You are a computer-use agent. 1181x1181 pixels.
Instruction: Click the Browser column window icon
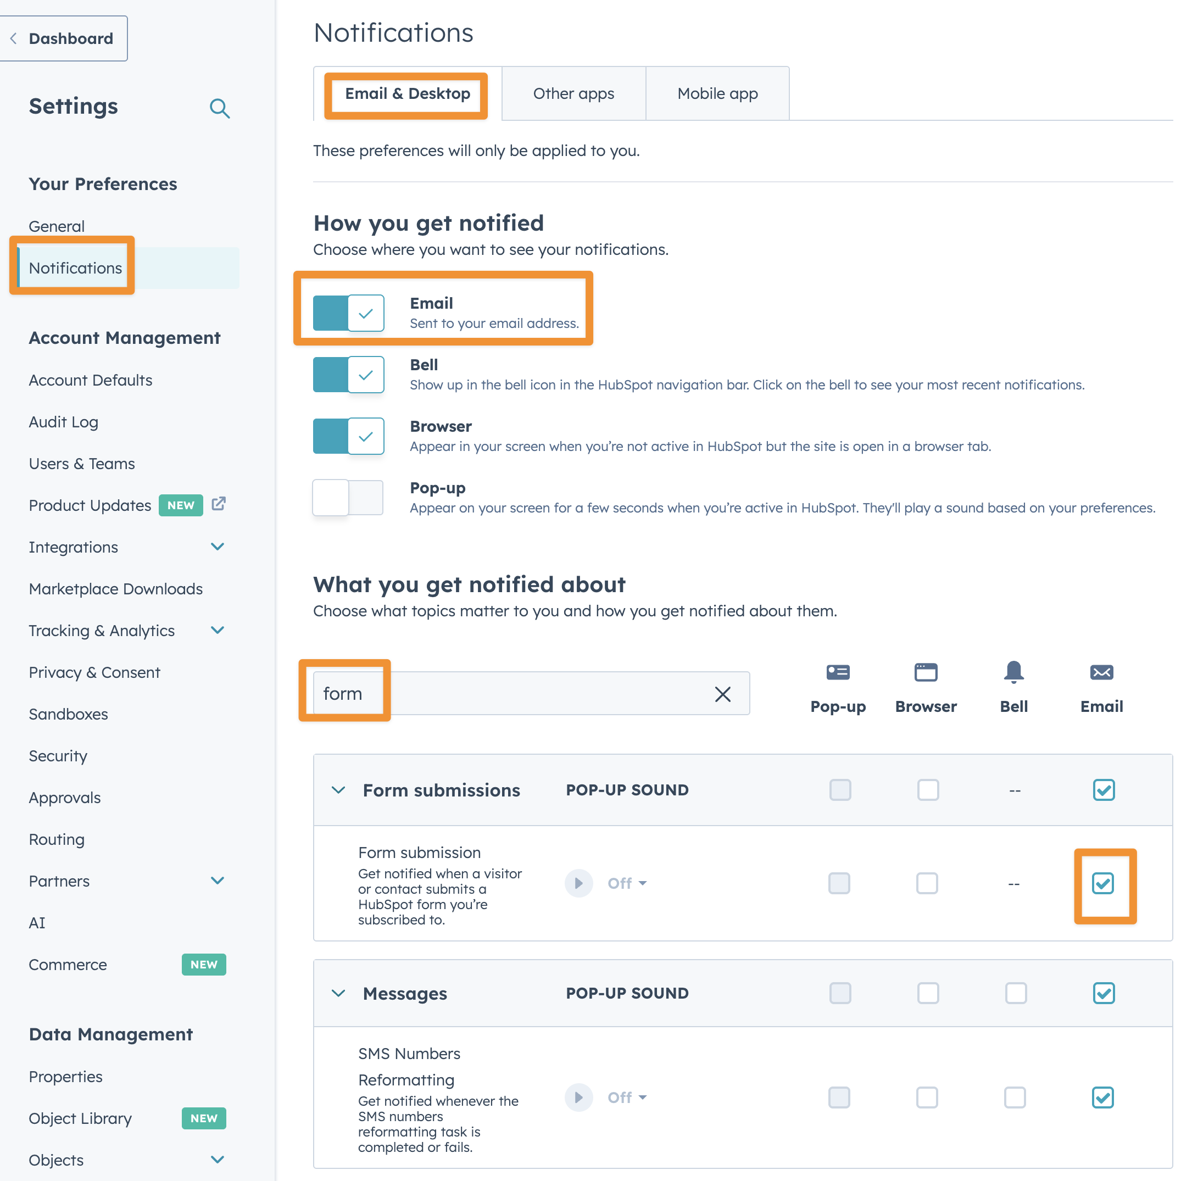[926, 672]
